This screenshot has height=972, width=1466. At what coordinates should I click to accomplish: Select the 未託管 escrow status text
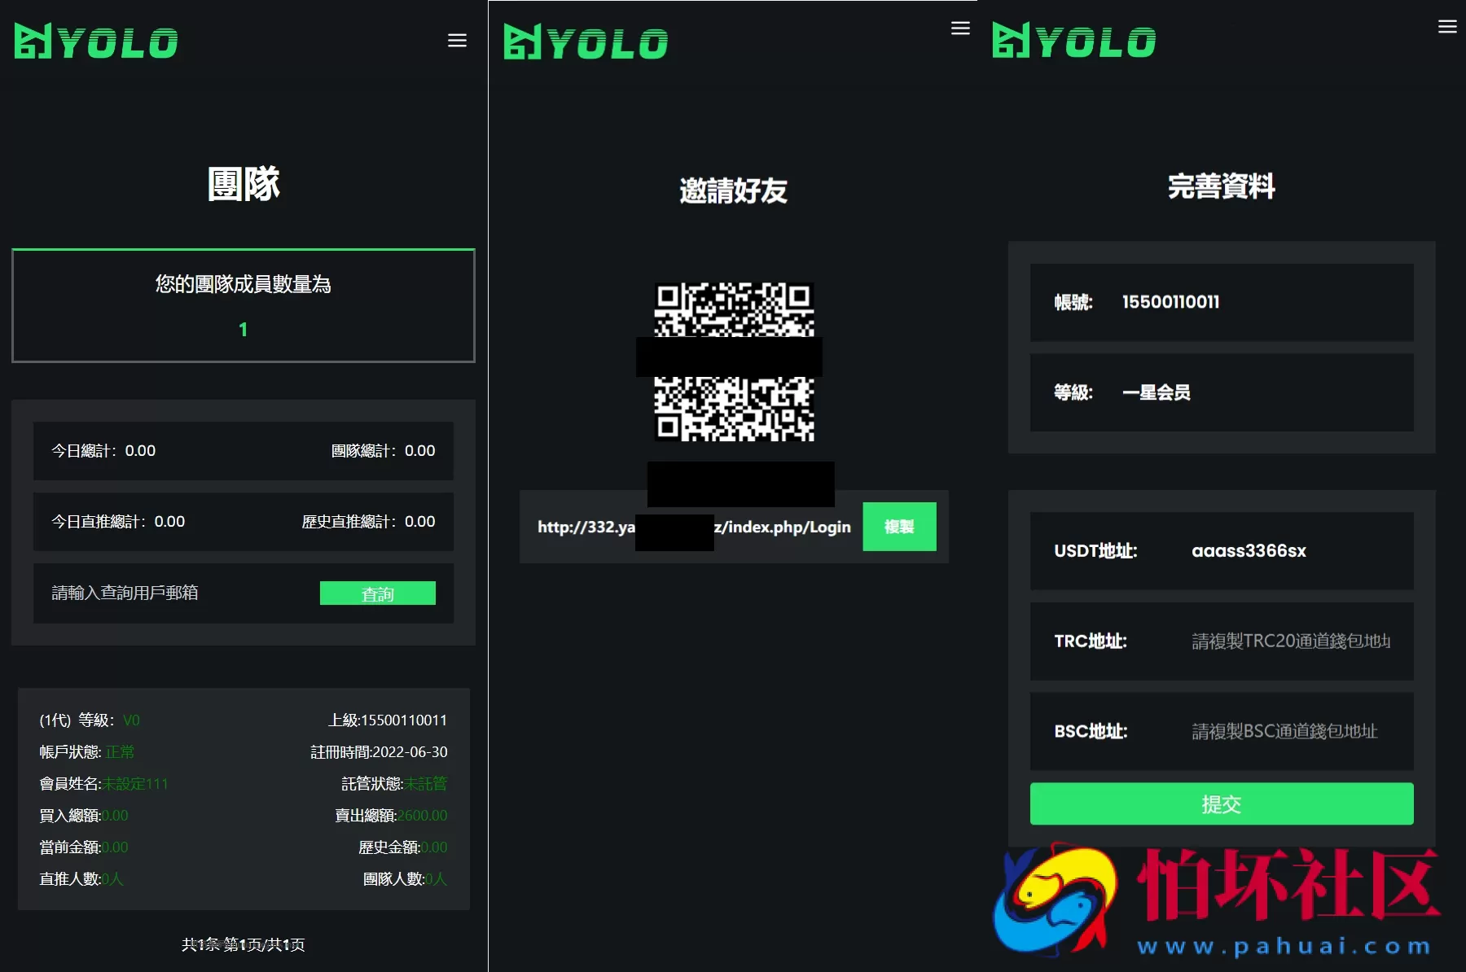[x=425, y=783]
